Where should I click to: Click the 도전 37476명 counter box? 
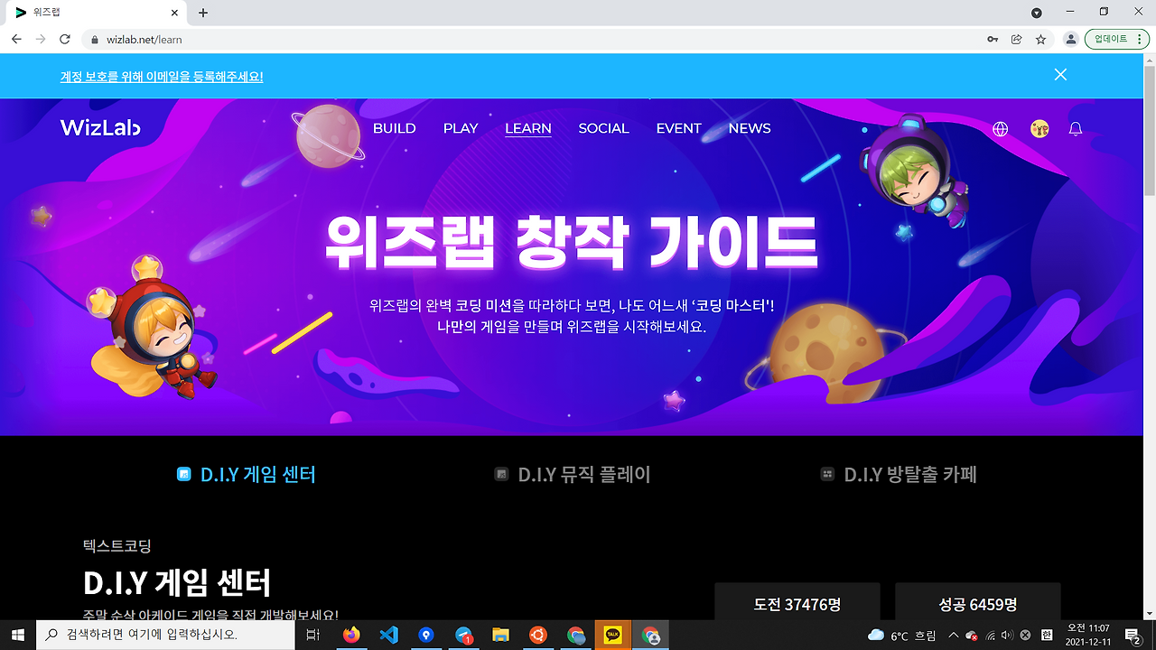[x=797, y=601]
